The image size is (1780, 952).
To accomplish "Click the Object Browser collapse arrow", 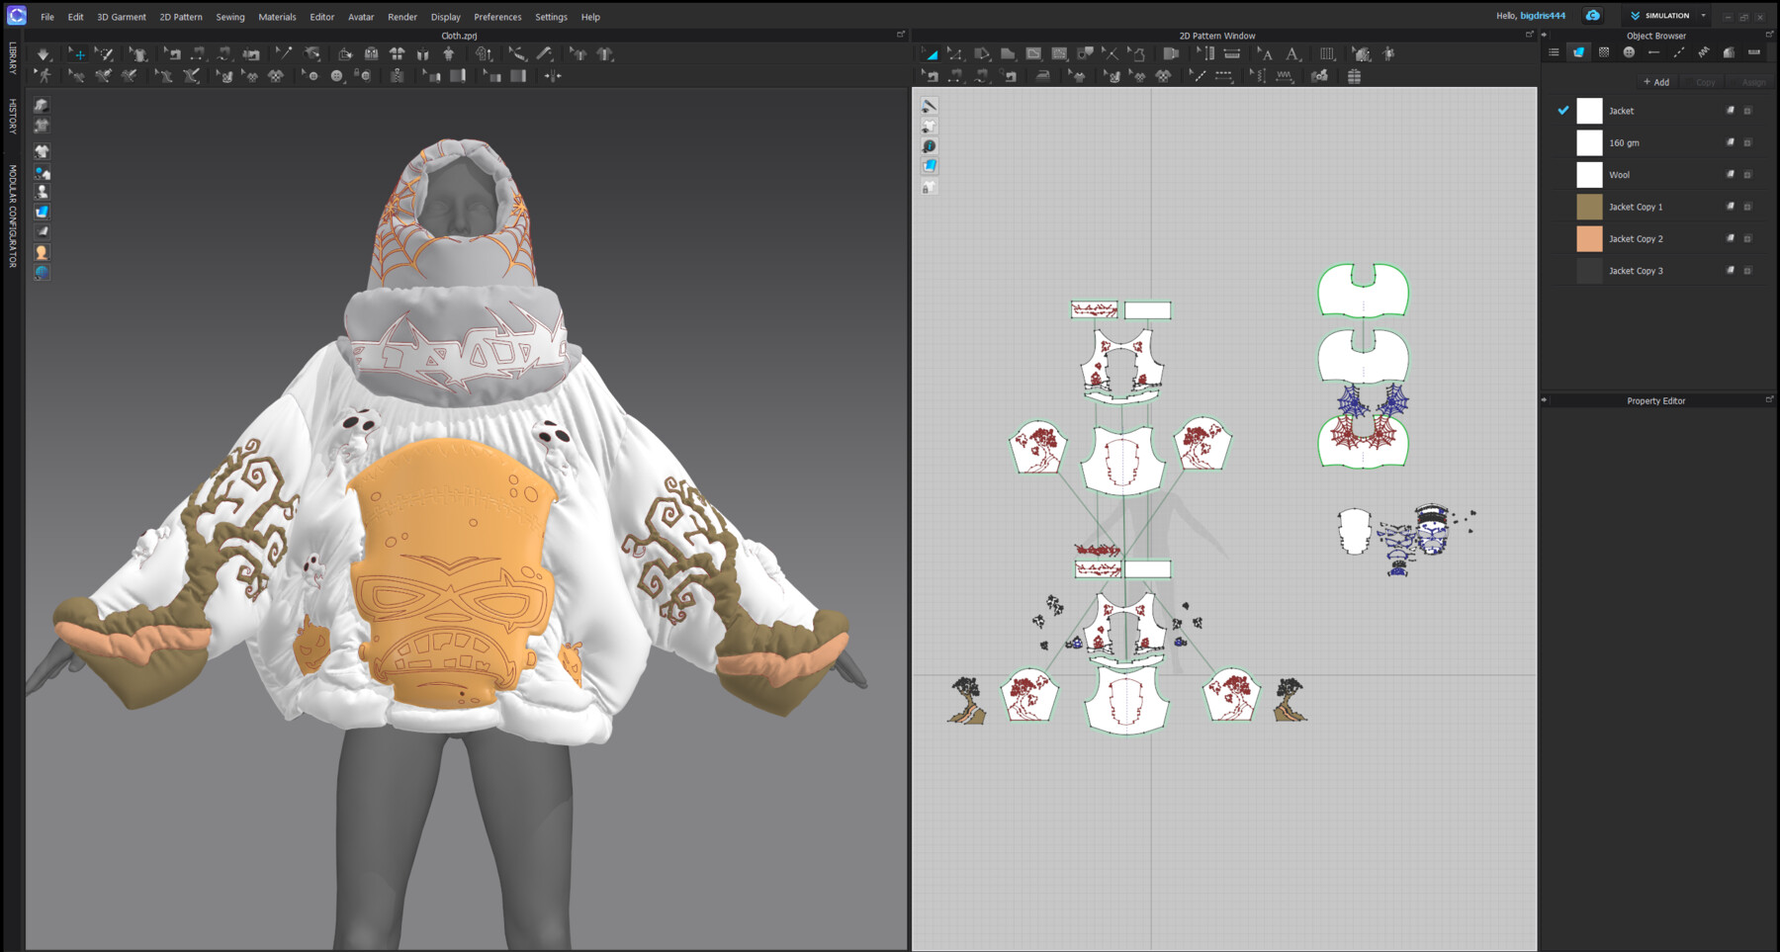I will [x=1543, y=36].
